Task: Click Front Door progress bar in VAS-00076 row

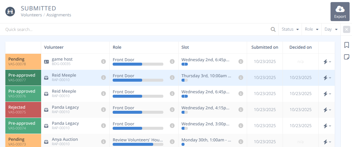Action: (x=138, y=96)
